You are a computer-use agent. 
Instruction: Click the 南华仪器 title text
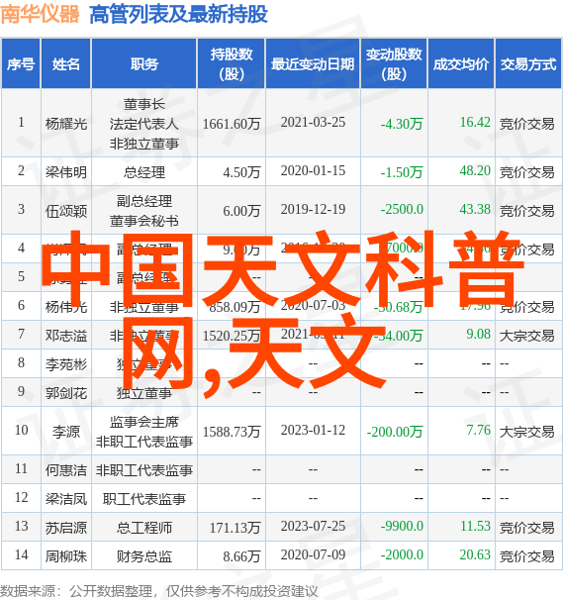pyautogui.click(x=40, y=14)
